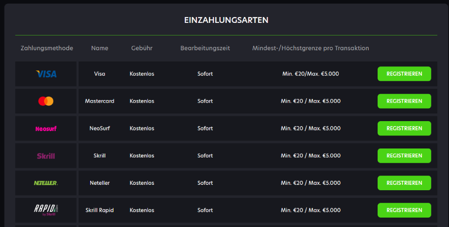Register via the NeoSurf row button
449x227 pixels.
(x=404, y=128)
